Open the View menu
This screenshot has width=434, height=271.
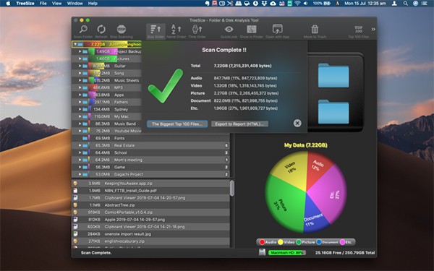tap(56, 4)
